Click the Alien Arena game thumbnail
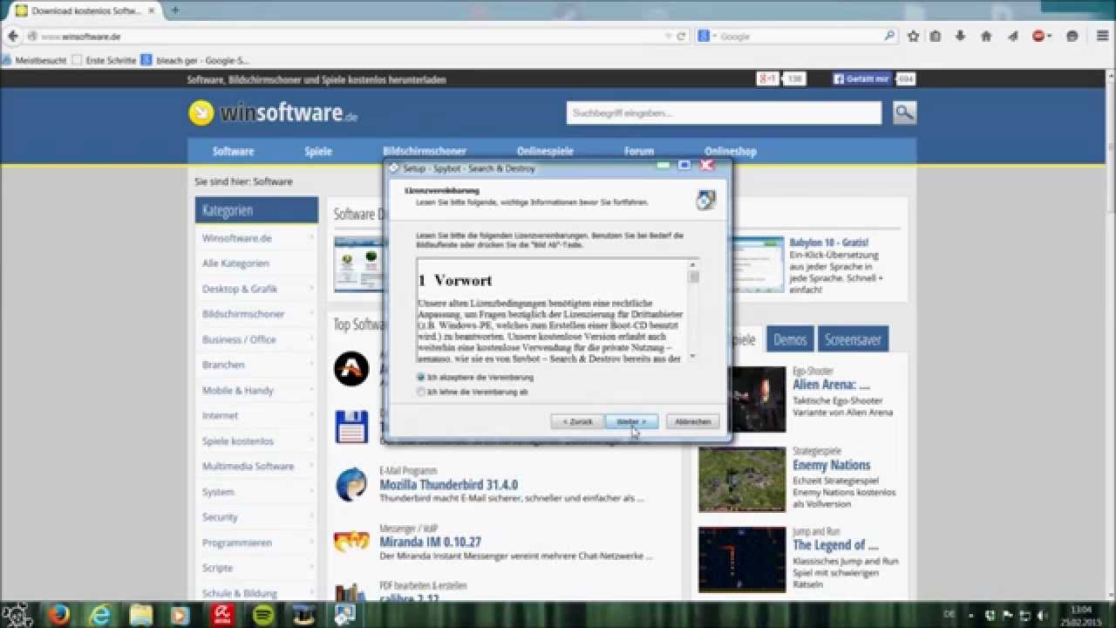This screenshot has height=628, width=1116. click(x=742, y=398)
